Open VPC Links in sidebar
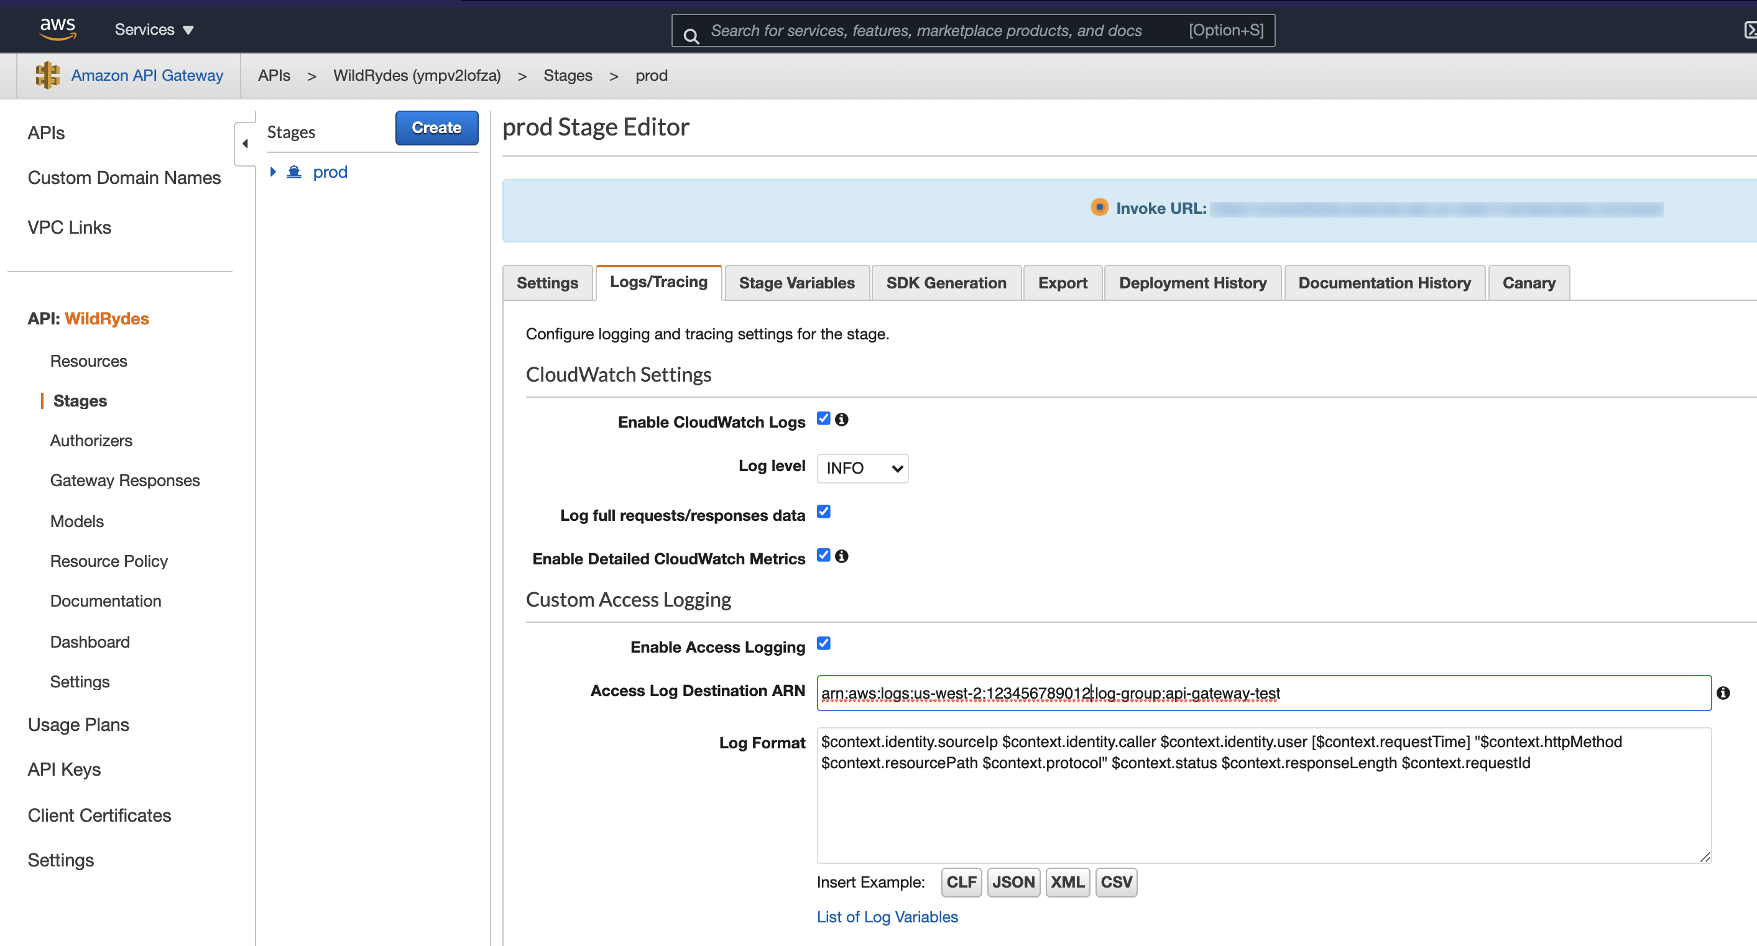The width and height of the screenshot is (1757, 946). coord(69,227)
